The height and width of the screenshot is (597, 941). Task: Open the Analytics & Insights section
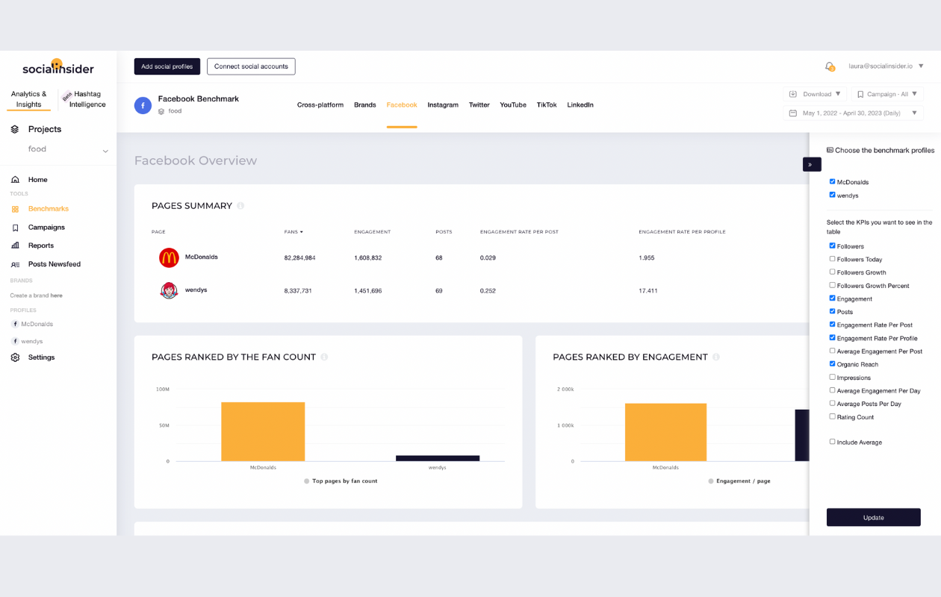coord(29,99)
